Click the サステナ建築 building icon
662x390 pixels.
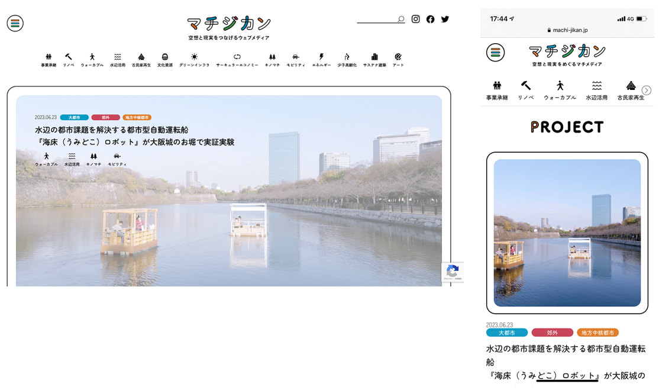373,56
